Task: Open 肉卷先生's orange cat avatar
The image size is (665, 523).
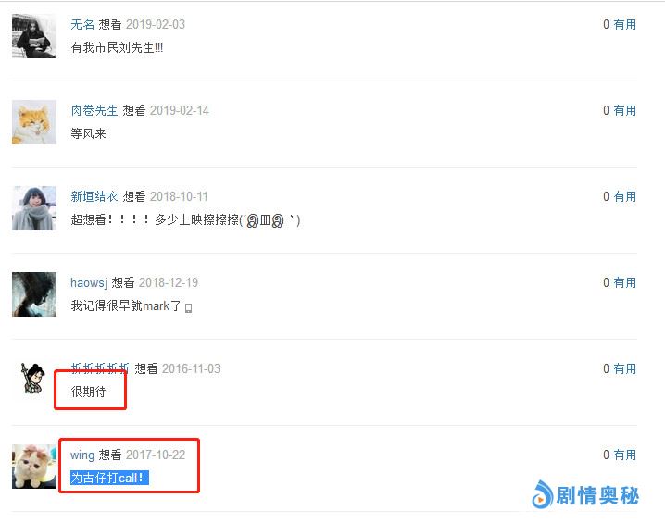Action: click(x=34, y=122)
